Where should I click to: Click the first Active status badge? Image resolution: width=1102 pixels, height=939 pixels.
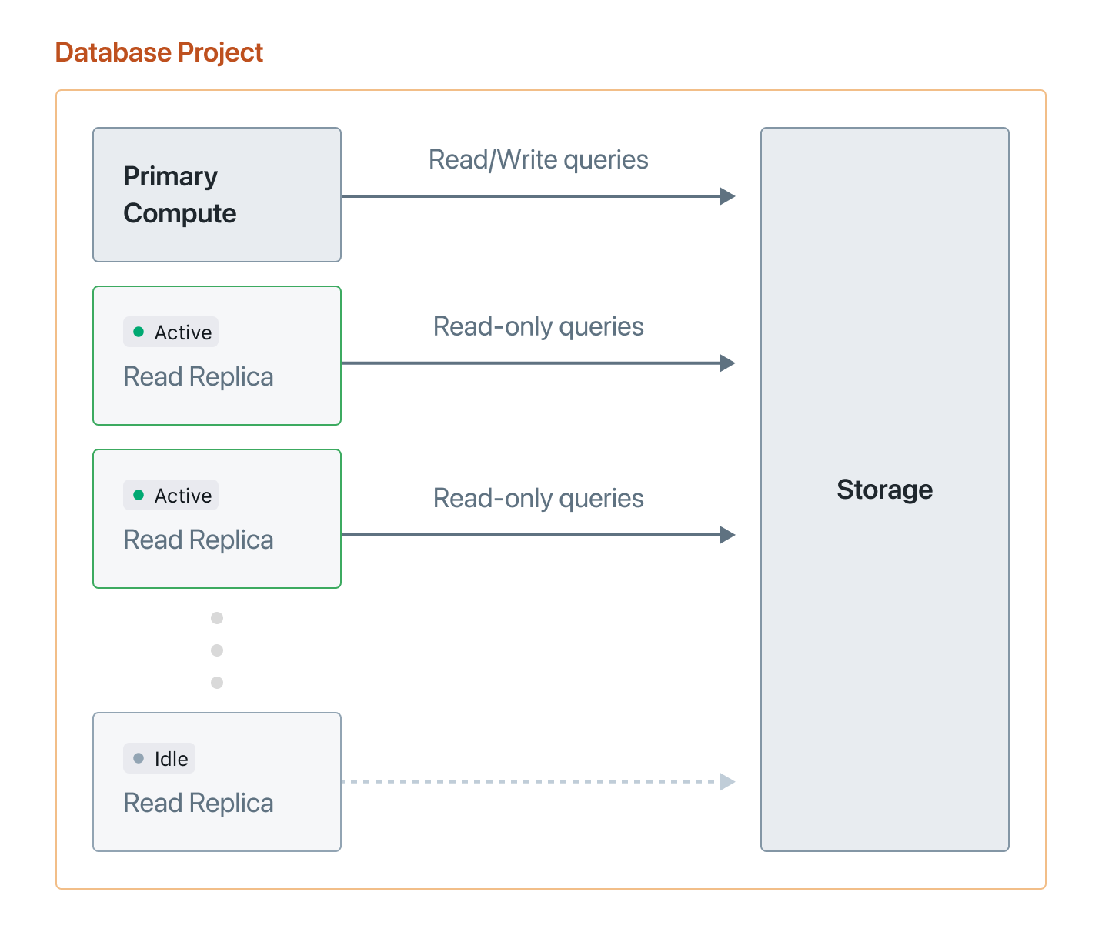pyautogui.click(x=171, y=332)
